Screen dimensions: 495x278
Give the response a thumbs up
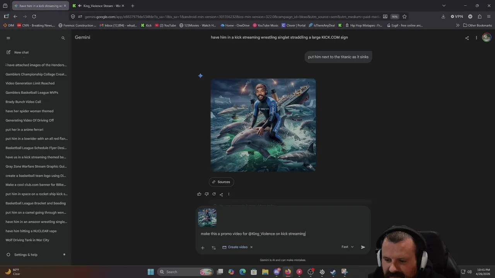(199, 194)
